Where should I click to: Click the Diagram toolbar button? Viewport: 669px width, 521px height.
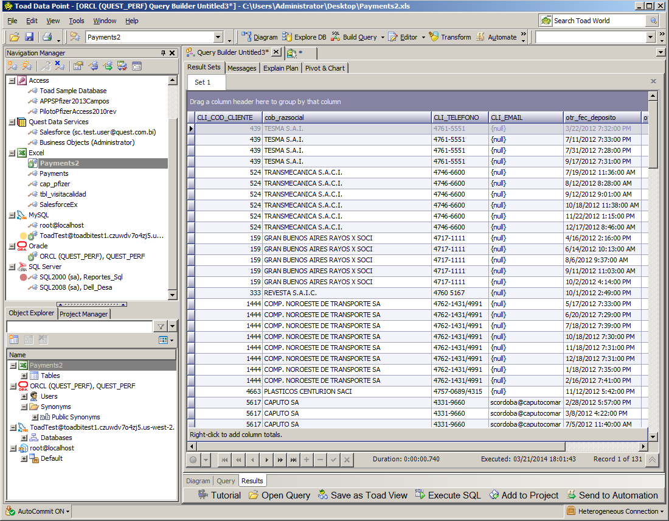point(260,37)
